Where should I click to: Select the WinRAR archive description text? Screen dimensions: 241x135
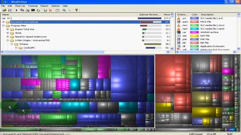209,32
